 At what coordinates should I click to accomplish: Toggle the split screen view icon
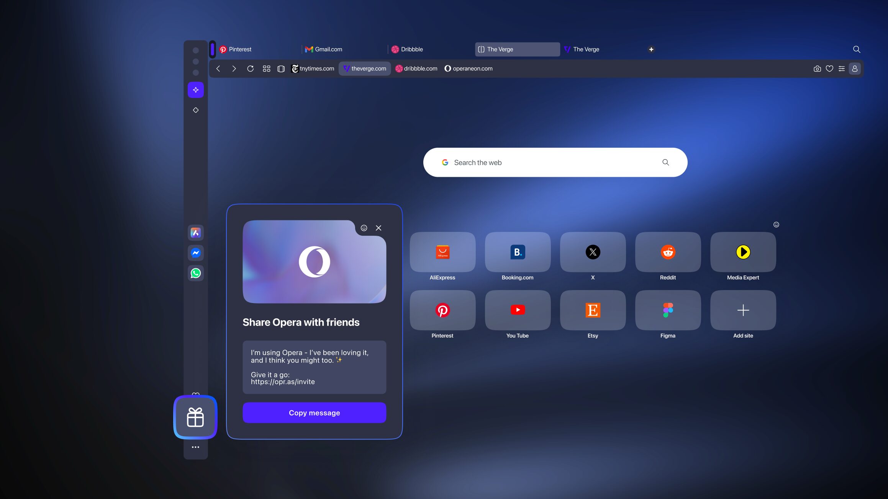tap(281, 69)
